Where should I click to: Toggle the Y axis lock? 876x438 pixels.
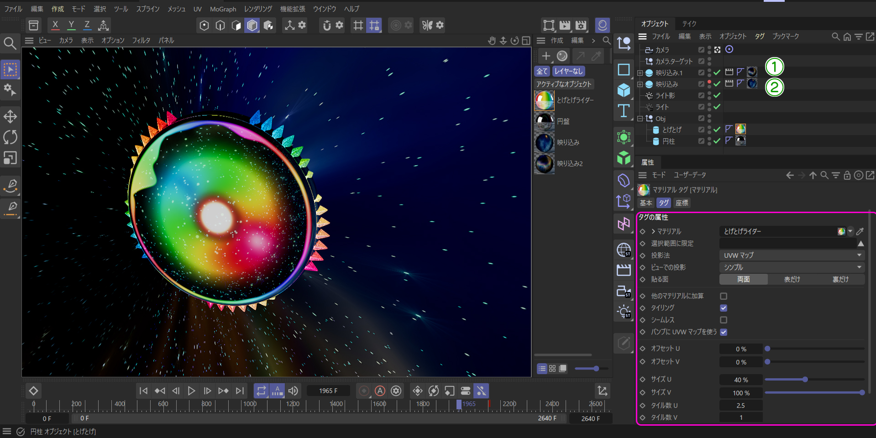coord(71,25)
